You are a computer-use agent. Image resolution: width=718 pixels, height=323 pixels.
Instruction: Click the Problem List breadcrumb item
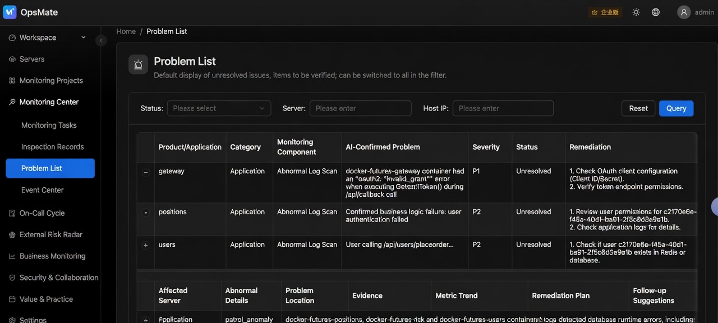(x=167, y=31)
